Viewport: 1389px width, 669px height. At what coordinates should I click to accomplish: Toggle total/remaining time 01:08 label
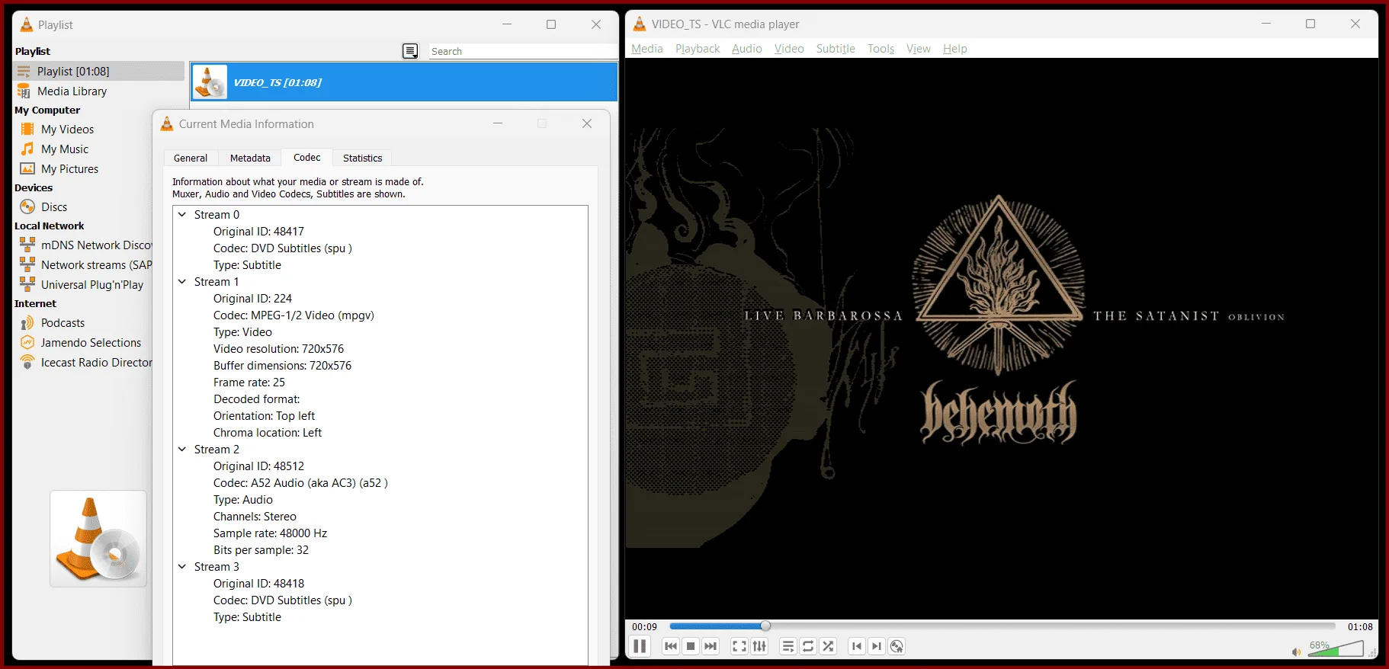click(x=1360, y=626)
